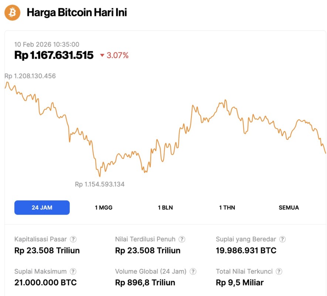Click the current price Rp 1.167.631.515

coord(54,55)
